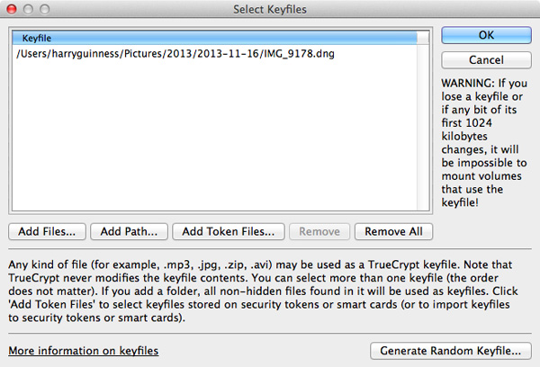The height and width of the screenshot is (367, 540).
Task: Click the greyed-out Remove button
Action: pyautogui.click(x=319, y=231)
